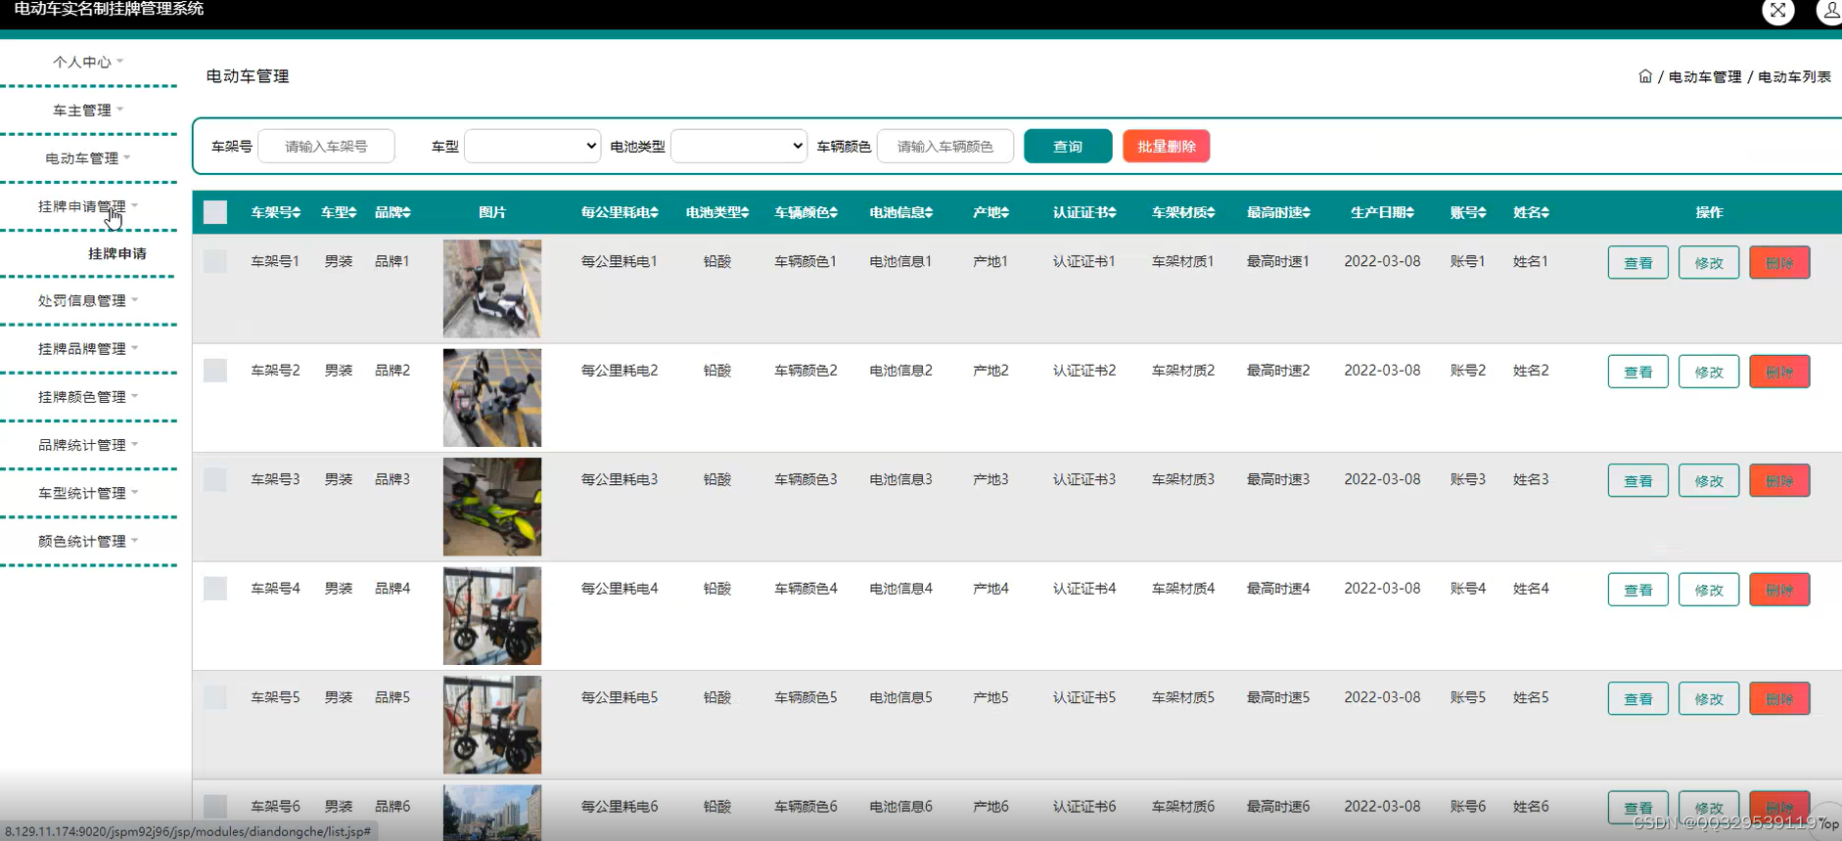View details of 车架号1 row

[1638, 262]
